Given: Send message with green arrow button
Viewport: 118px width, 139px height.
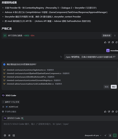Looking at the screenshot, I should [115, 135].
